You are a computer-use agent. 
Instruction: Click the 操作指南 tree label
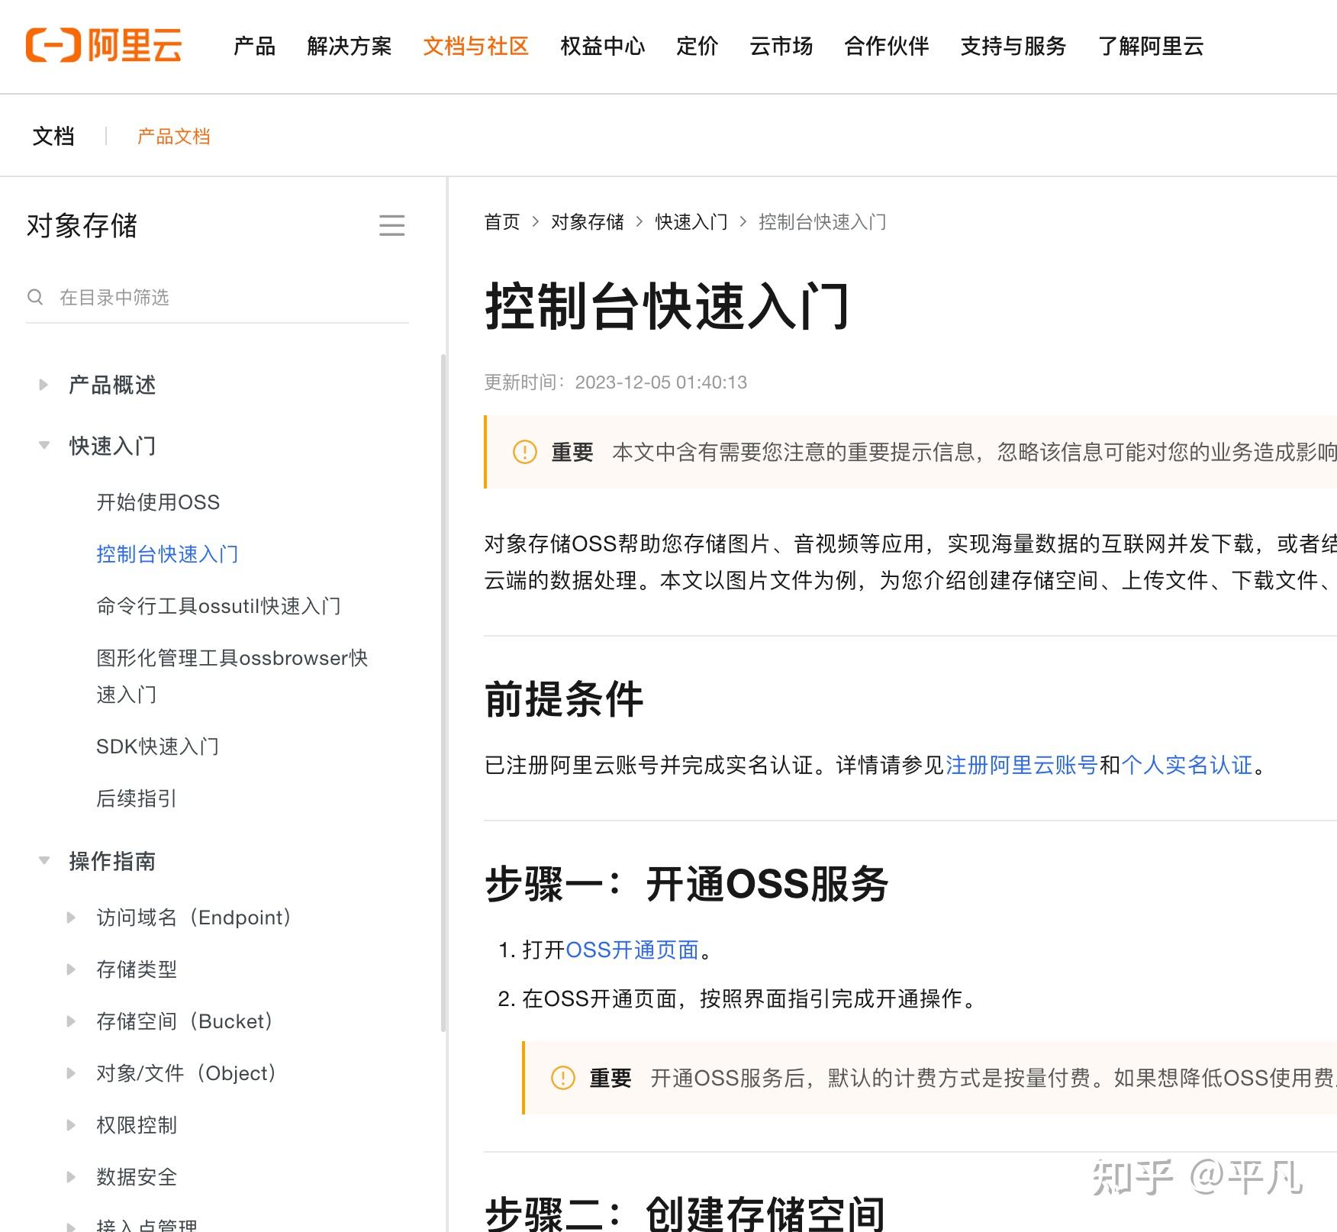click(112, 860)
